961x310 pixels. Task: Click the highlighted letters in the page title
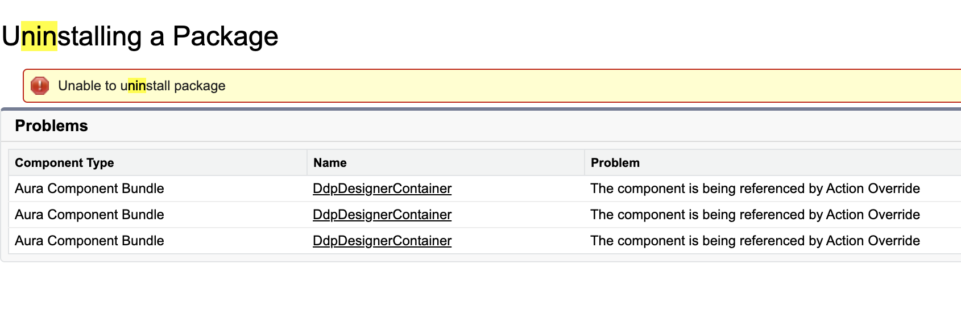[39, 36]
